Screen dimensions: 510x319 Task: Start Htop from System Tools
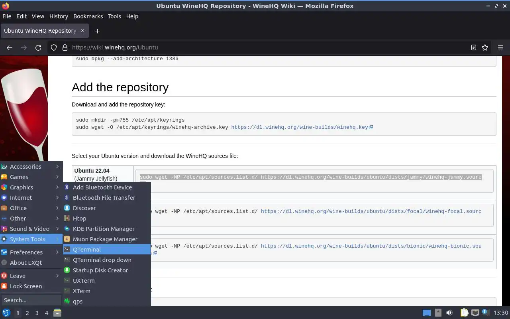pos(107,219)
